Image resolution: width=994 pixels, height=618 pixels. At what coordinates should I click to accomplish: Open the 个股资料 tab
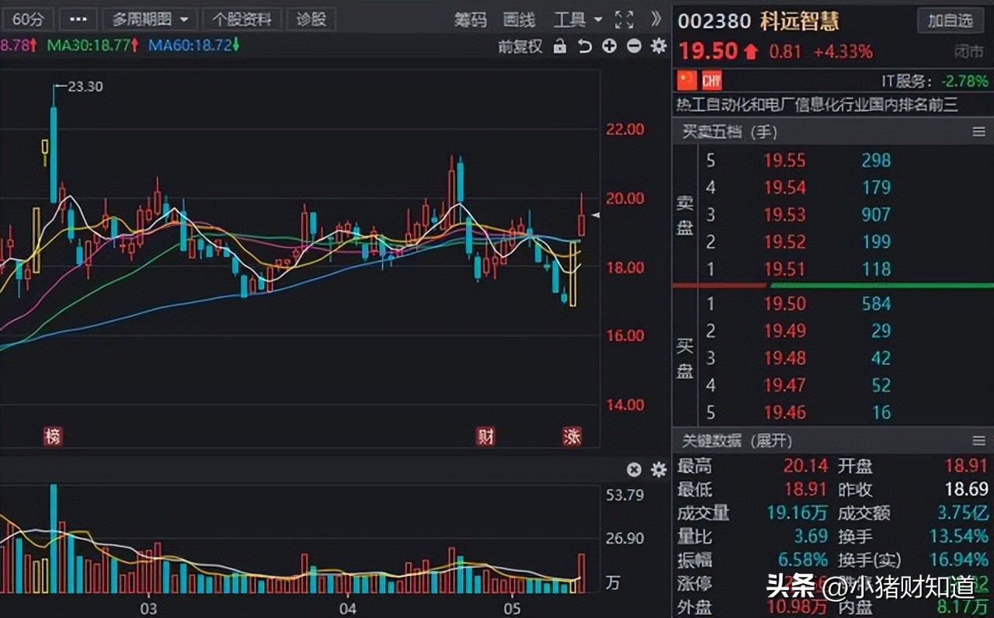coord(242,19)
